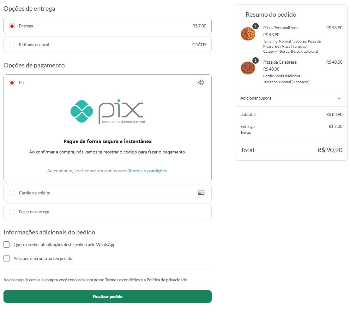Click the 'Tamanho: Normal (8 pedaços)' detail
This screenshot has width=350, height=322.
287,82
